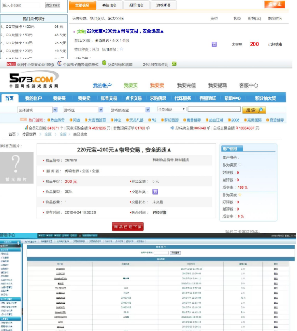Open the 大话西游Ⅲ hot game link
Viewport: 297px width, 331px height.
click(97, 120)
